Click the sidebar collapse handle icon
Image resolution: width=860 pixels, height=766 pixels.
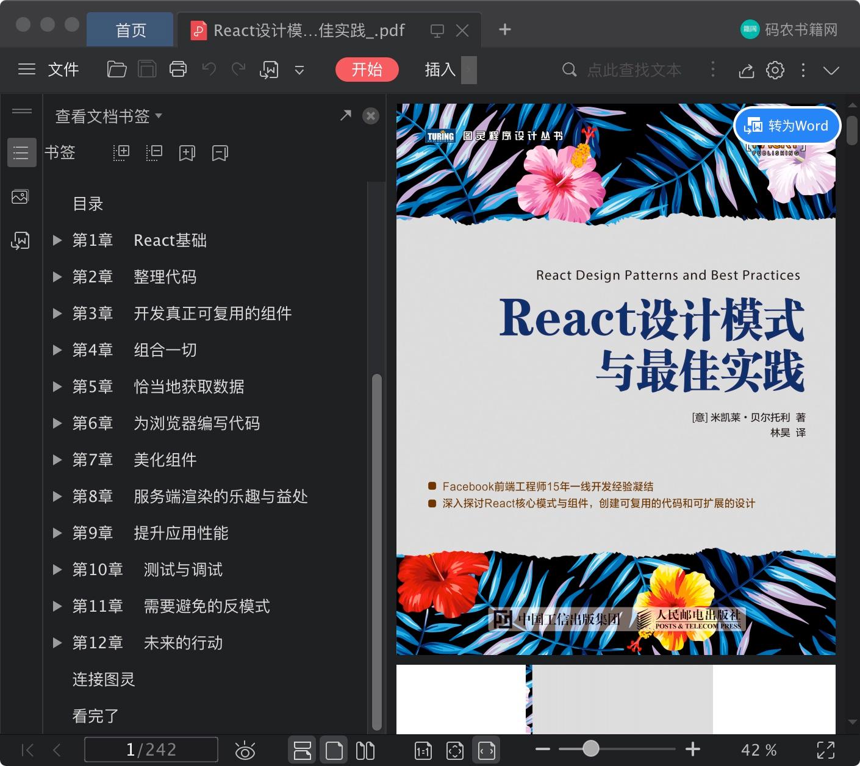click(x=22, y=111)
